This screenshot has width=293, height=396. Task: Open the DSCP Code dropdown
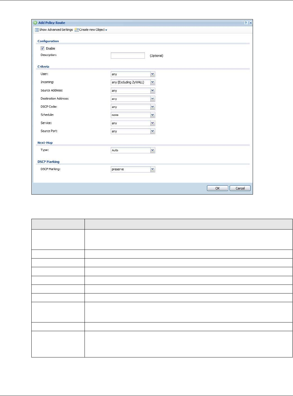133,107
